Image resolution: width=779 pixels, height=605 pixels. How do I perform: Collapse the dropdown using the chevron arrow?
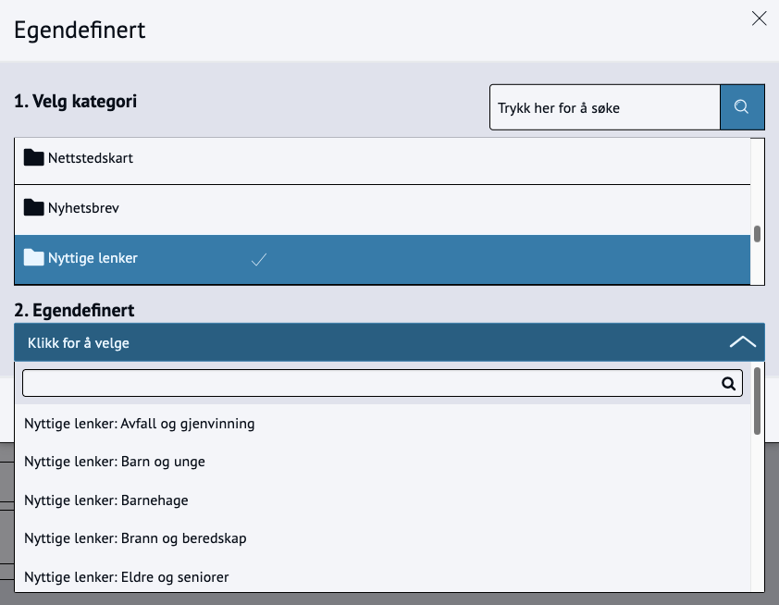click(743, 341)
